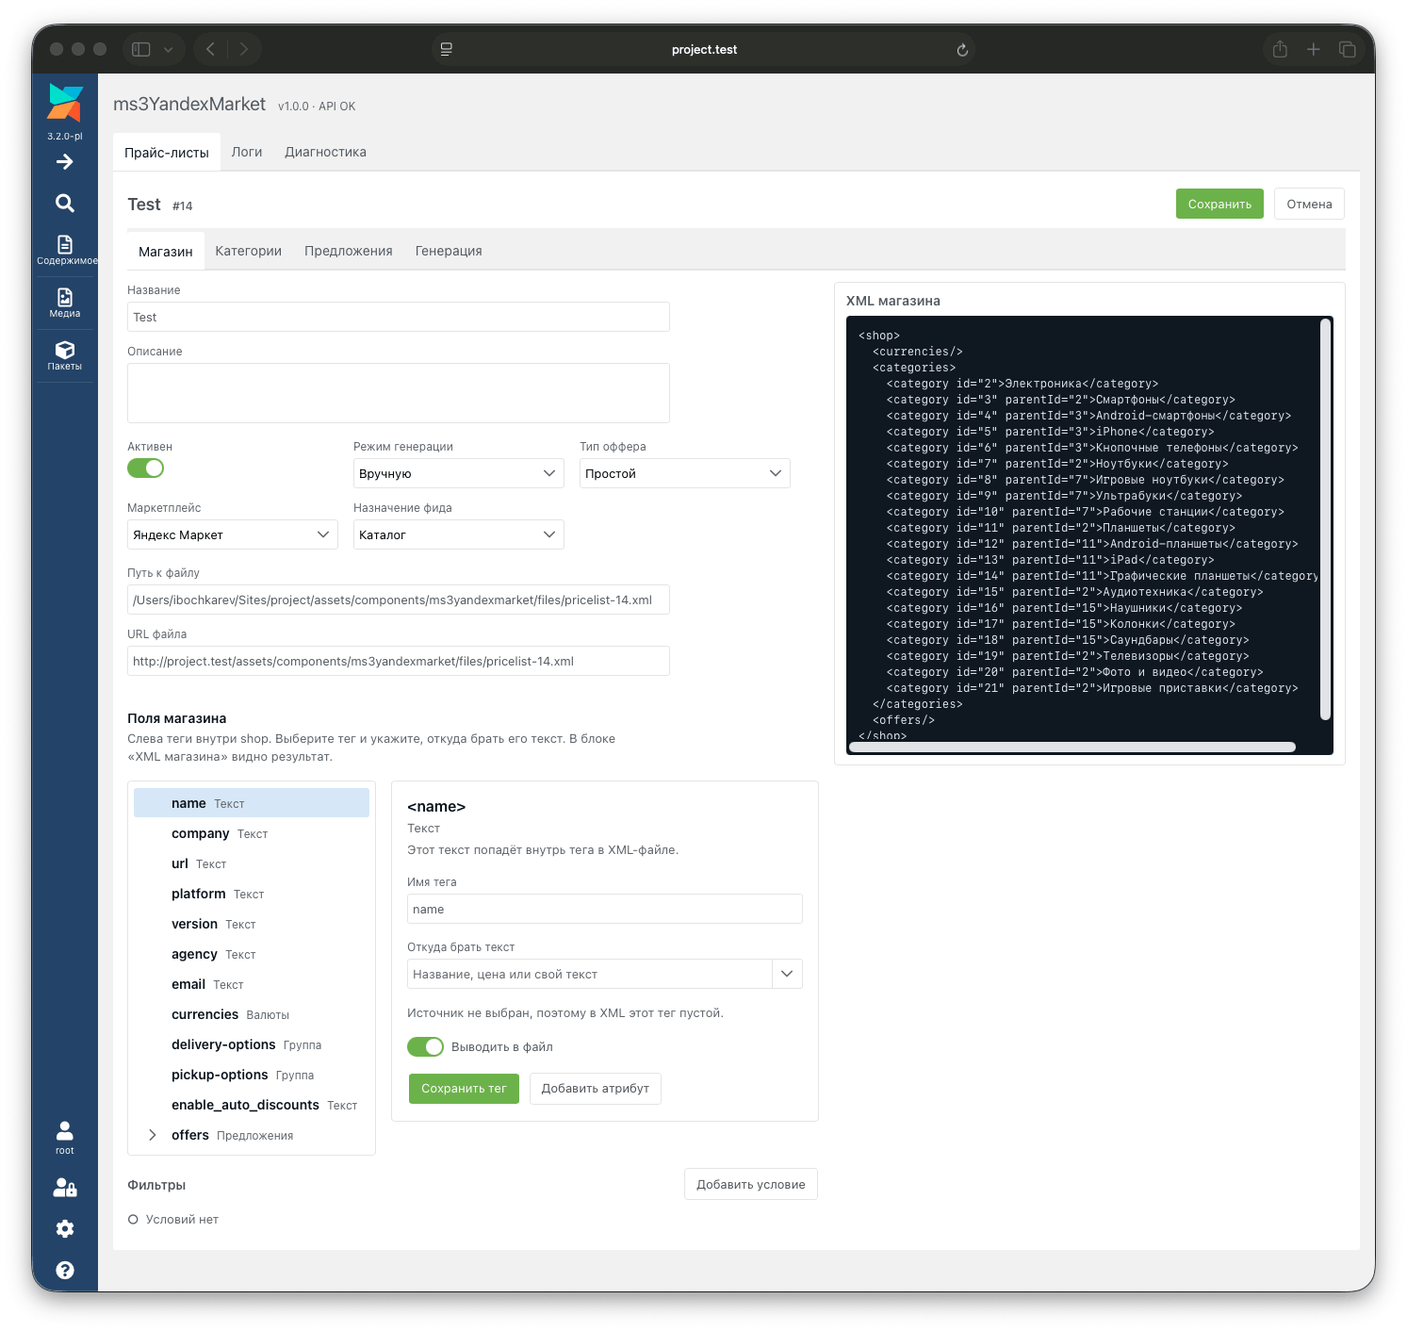Image resolution: width=1407 pixels, height=1331 pixels.
Task: Switch to the Логи tab
Action: point(247,152)
